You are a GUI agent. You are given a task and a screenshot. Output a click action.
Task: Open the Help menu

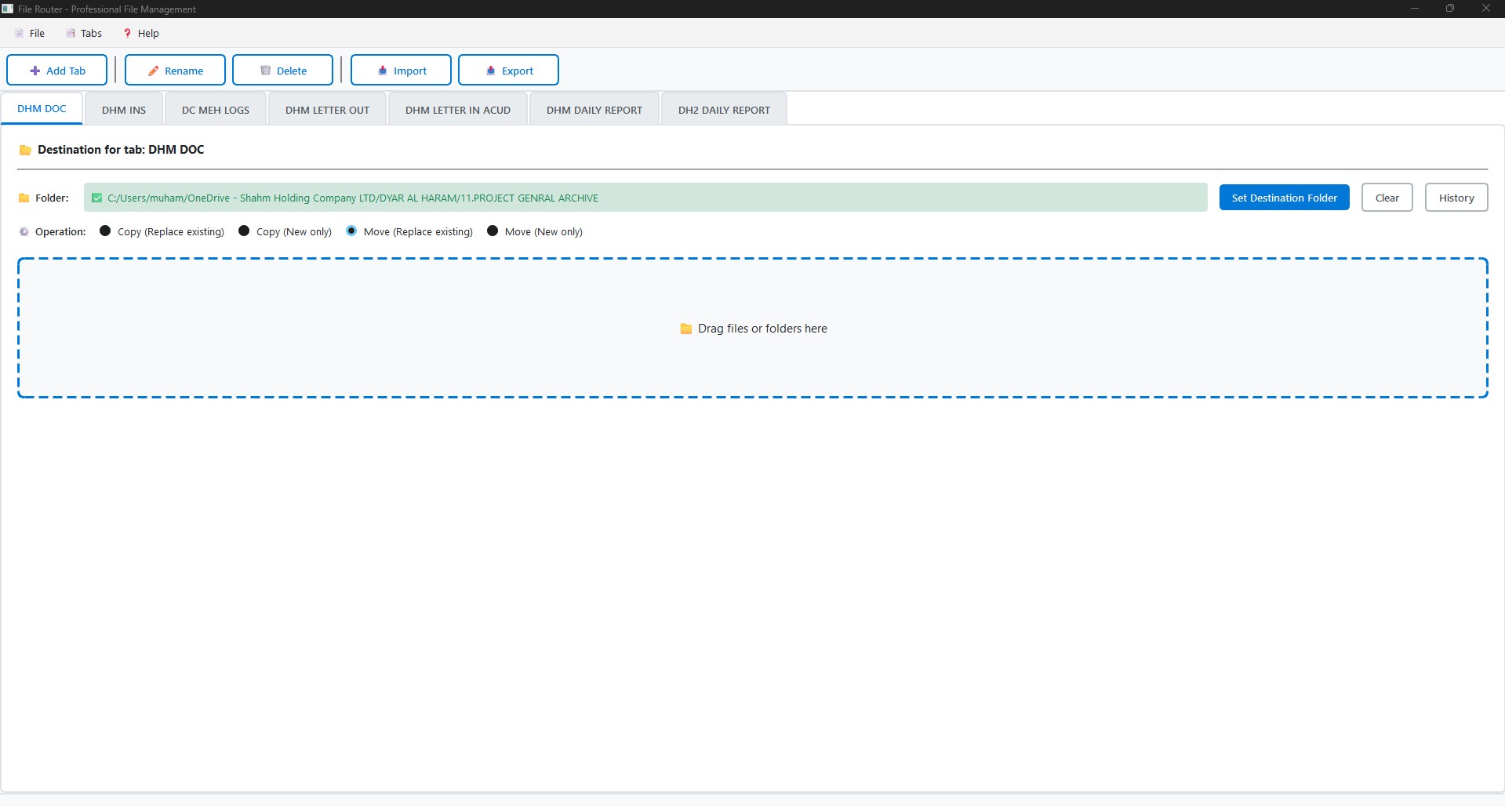coord(141,33)
